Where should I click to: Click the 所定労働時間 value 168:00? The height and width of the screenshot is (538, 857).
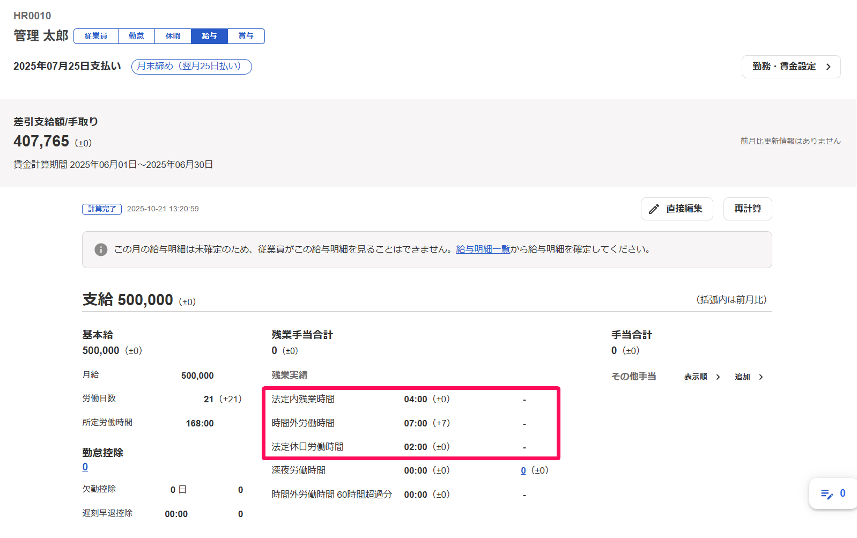(x=200, y=423)
